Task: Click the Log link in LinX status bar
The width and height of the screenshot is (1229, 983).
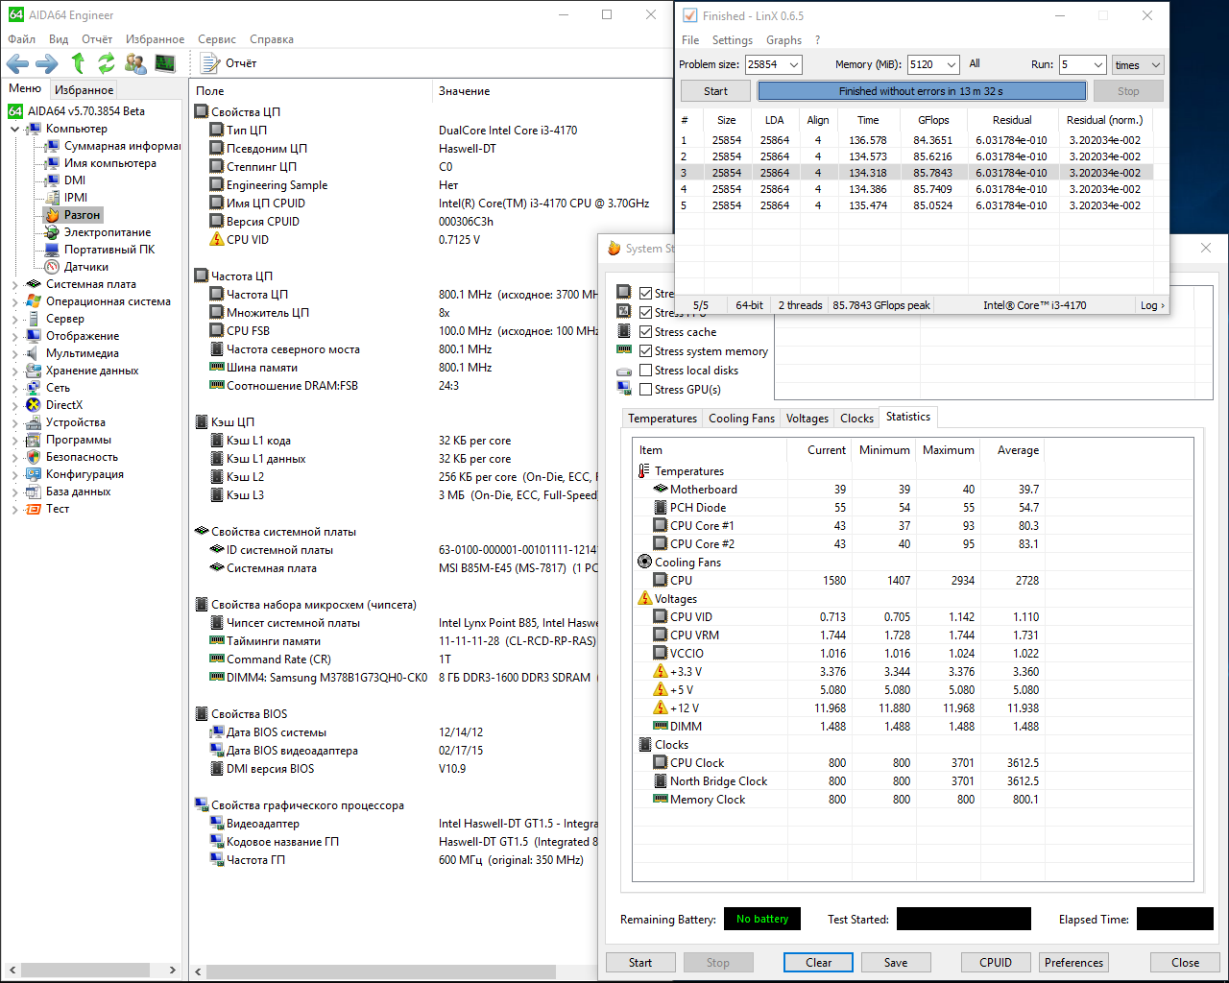Action: pyautogui.click(x=1151, y=305)
